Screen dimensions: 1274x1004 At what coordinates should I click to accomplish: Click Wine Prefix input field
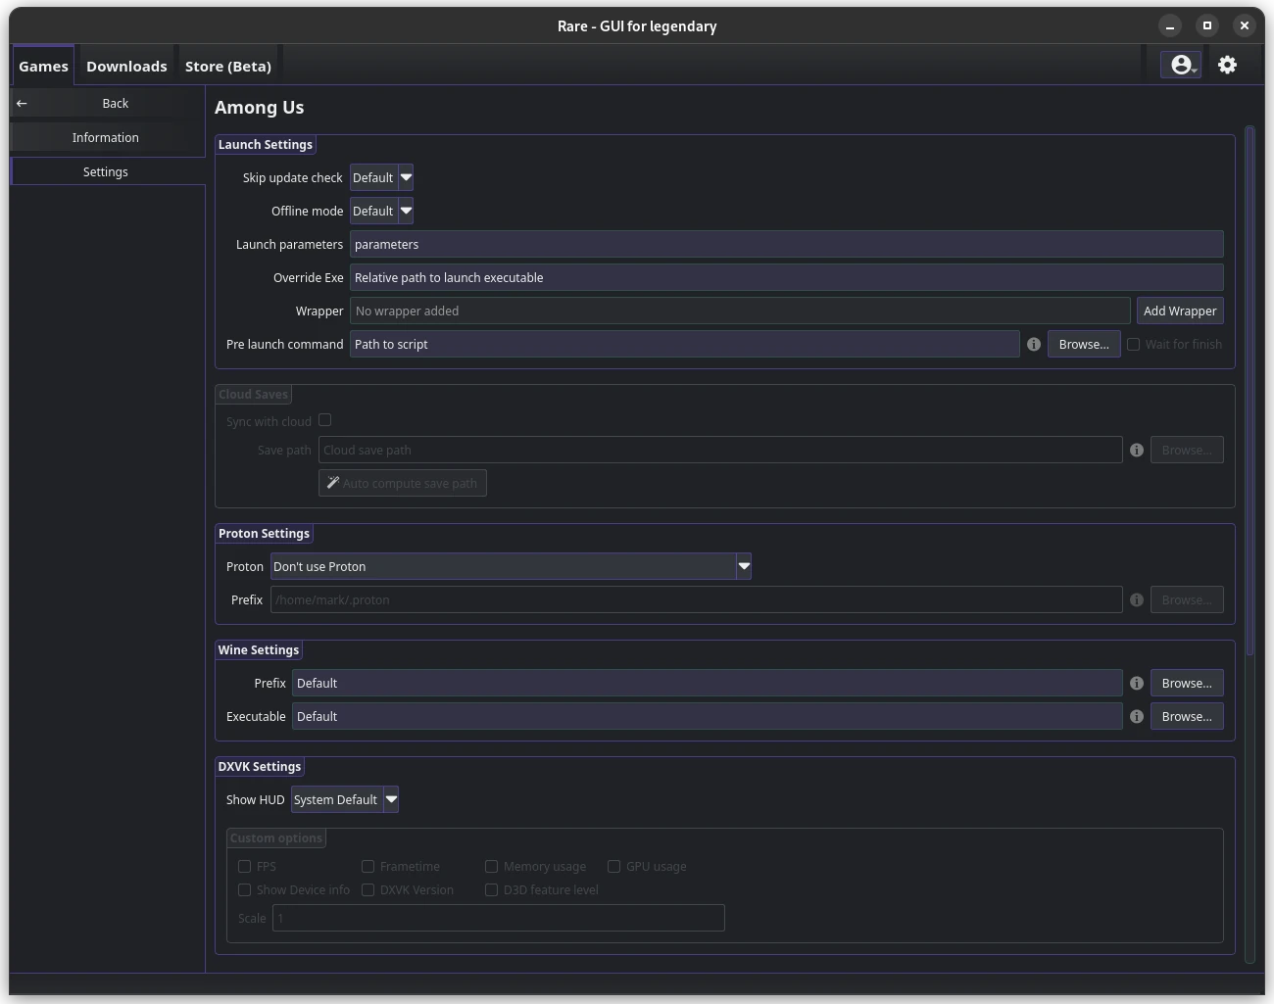click(708, 683)
